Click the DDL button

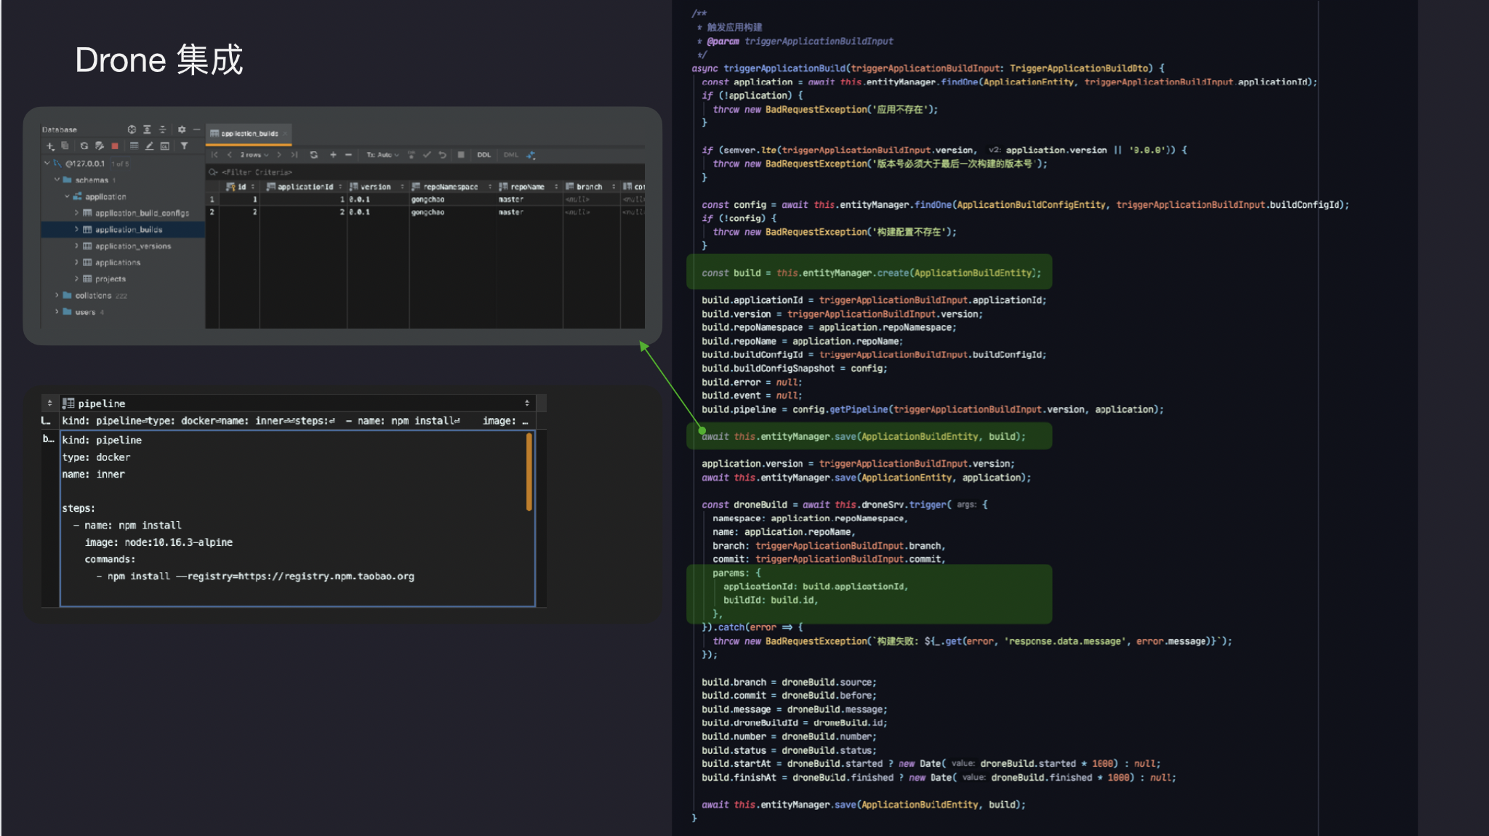pyautogui.click(x=484, y=155)
